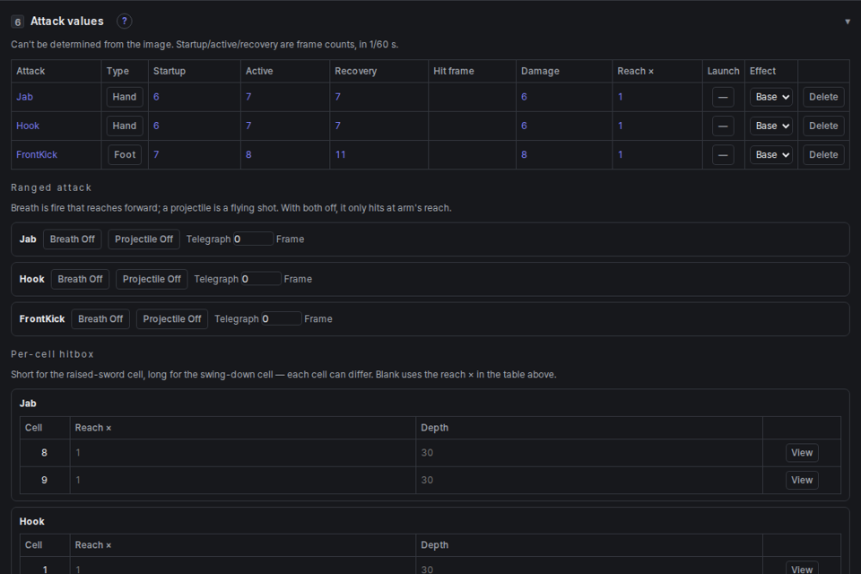Delete the FrontKick attack row

823,155
